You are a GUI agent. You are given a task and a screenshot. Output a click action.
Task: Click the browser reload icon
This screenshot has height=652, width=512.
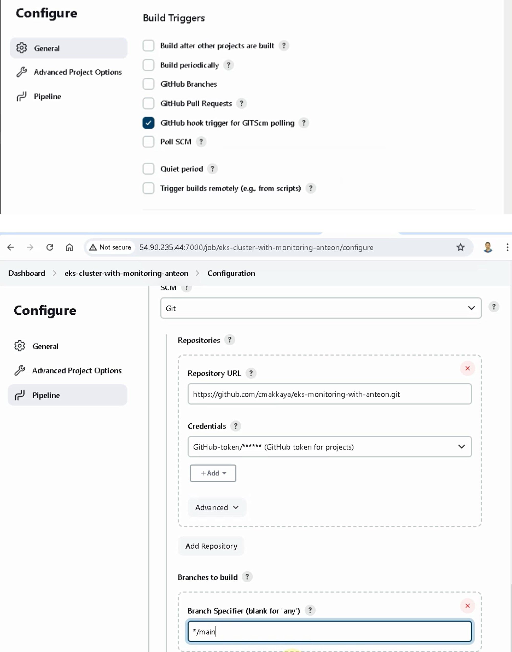point(50,247)
